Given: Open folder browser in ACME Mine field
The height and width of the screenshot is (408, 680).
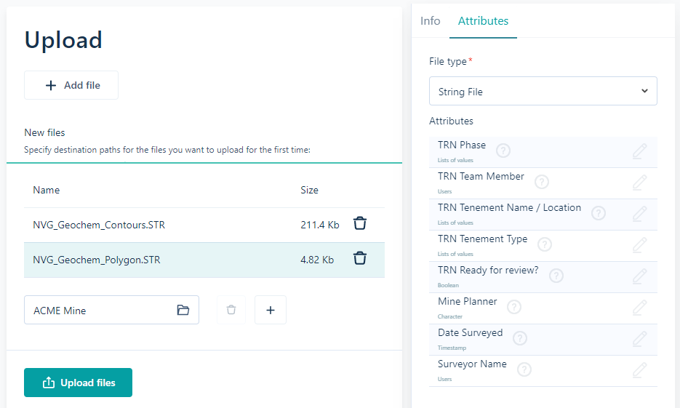Looking at the screenshot, I should [x=183, y=310].
